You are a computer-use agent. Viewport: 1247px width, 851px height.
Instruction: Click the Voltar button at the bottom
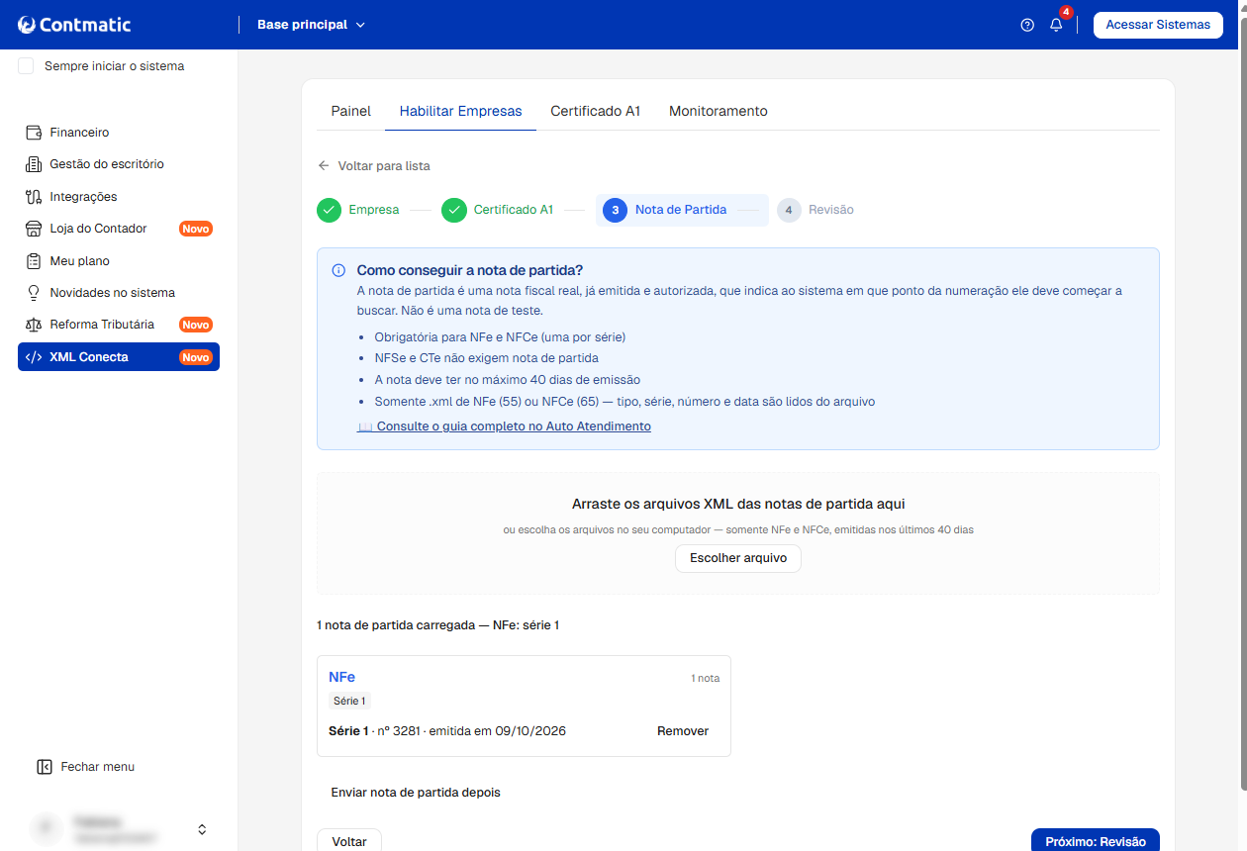349,841
